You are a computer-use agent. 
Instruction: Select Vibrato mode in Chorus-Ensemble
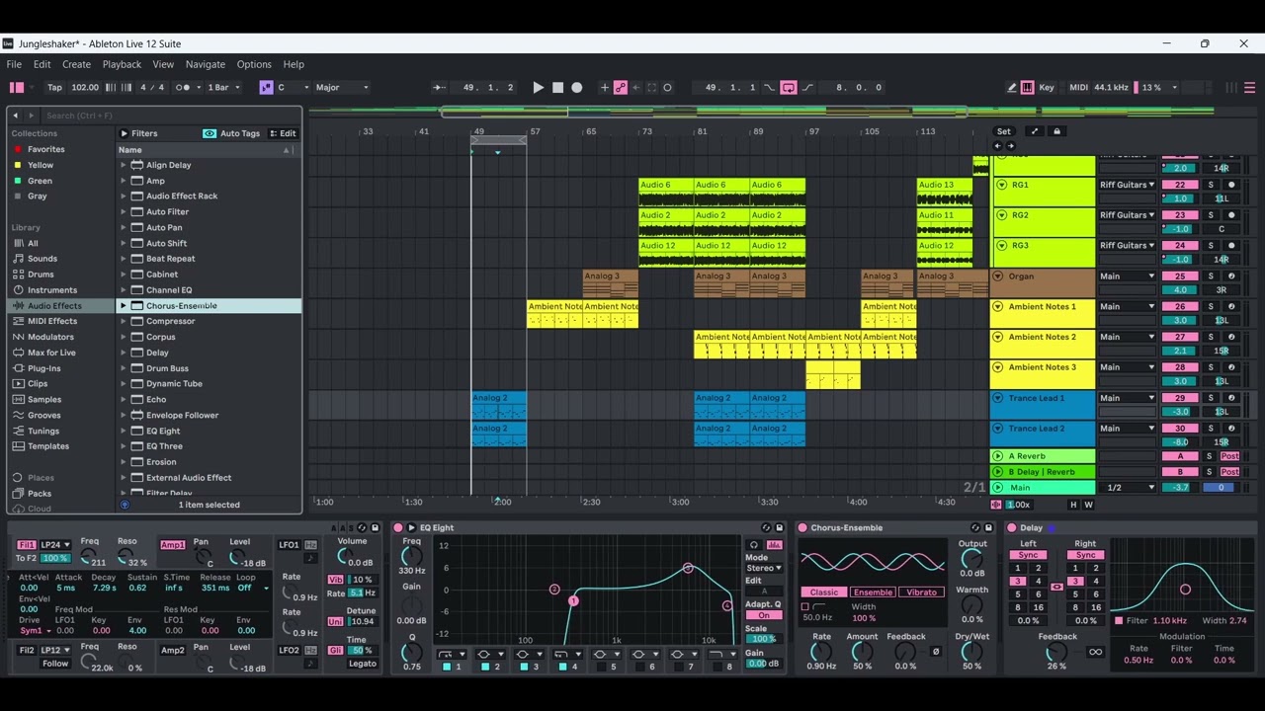921,592
